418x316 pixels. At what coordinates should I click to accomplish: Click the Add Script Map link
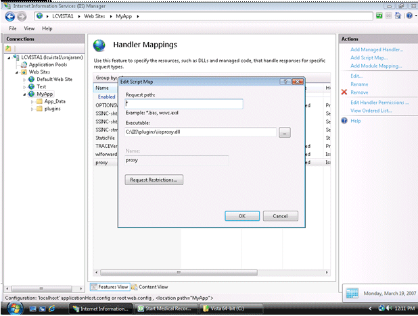pyautogui.click(x=369, y=58)
